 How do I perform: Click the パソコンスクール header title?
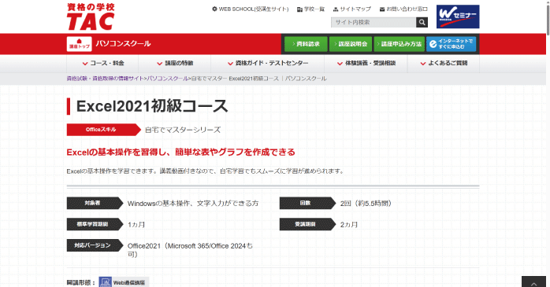[x=123, y=44]
